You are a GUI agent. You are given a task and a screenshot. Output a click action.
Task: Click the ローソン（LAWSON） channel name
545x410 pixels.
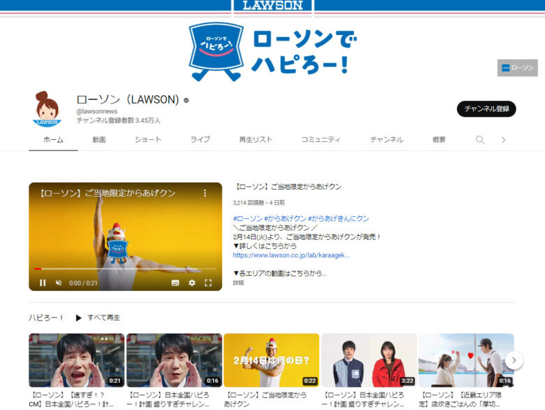[x=128, y=99]
